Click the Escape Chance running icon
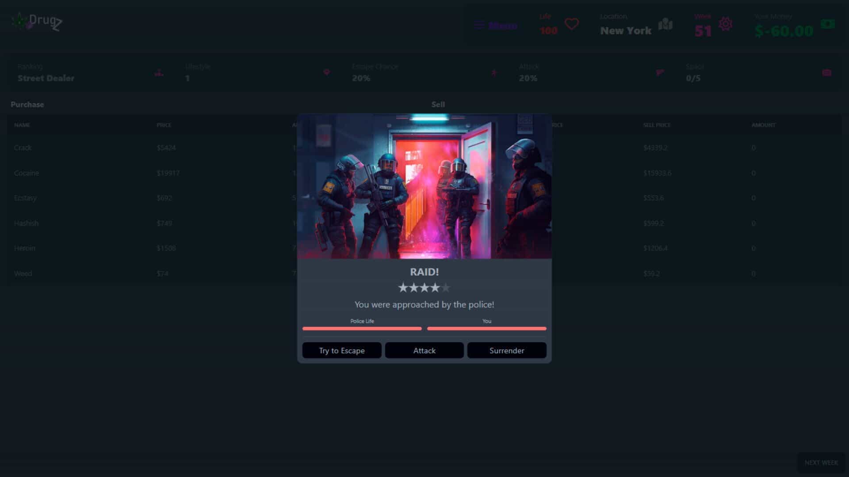Screen dimensions: 849x477 coord(494,73)
